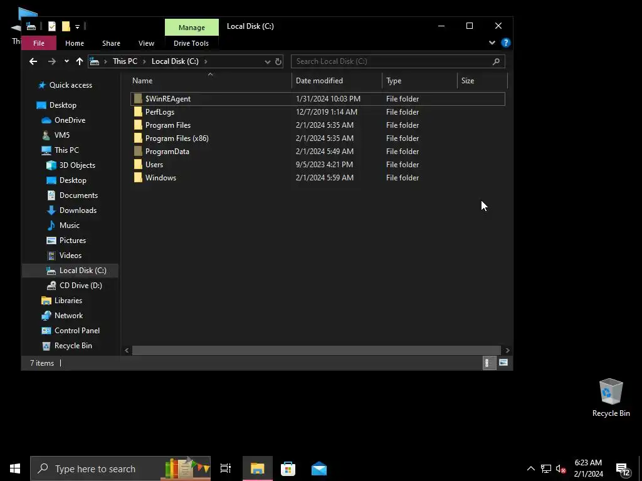642x481 pixels.
Task: Show hidden icons in system tray
Action: click(530, 468)
